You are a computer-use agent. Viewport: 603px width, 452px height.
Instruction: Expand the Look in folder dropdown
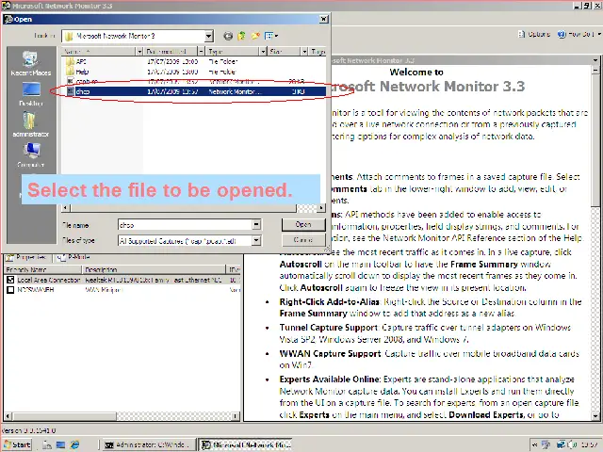tap(208, 36)
